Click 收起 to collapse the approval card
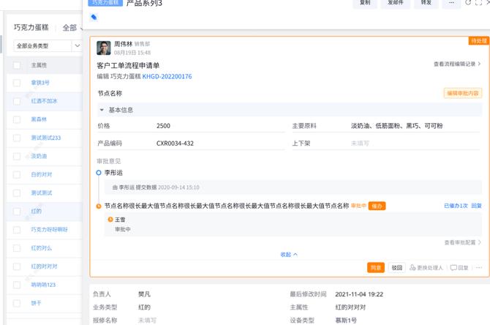The height and width of the screenshot is (325, 490). click(x=289, y=255)
